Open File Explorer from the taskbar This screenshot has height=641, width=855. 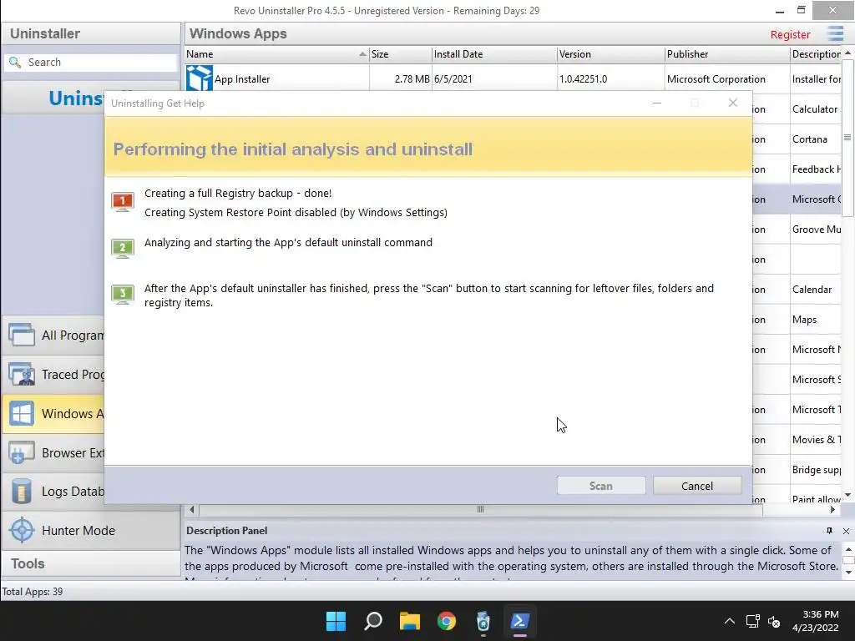[x=409, y=621]
